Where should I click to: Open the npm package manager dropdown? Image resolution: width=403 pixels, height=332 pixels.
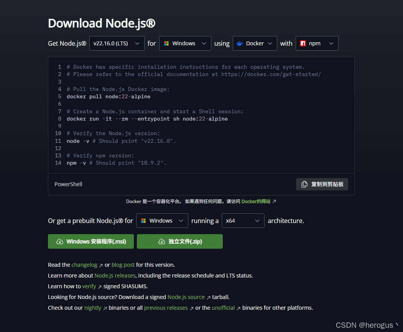(317, 43)
